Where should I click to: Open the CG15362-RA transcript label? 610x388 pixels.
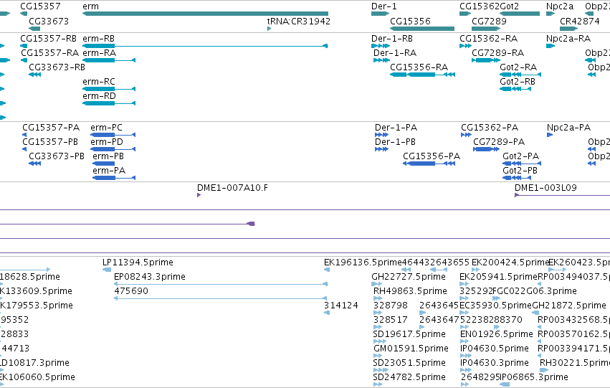[489, 39]
